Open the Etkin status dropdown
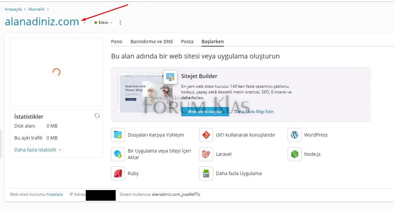Viewport: 394px width, 209px height. coord(103,23)
